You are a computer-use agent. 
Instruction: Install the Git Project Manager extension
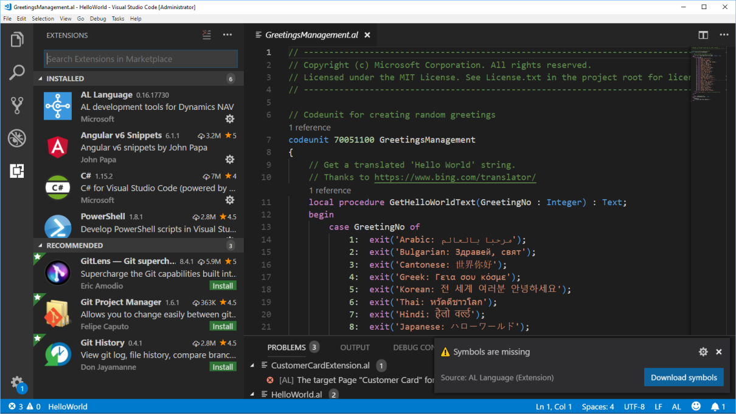click(x=223, y=327)
